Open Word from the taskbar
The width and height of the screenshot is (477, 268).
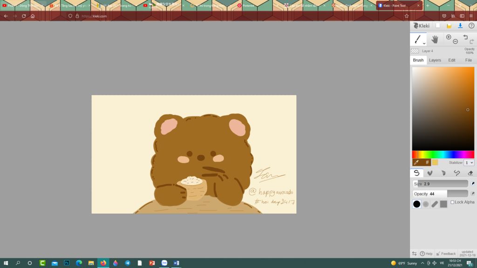coord(176,263)
